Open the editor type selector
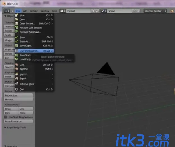This screenshot has width=175, height=147. coord(7,11)
